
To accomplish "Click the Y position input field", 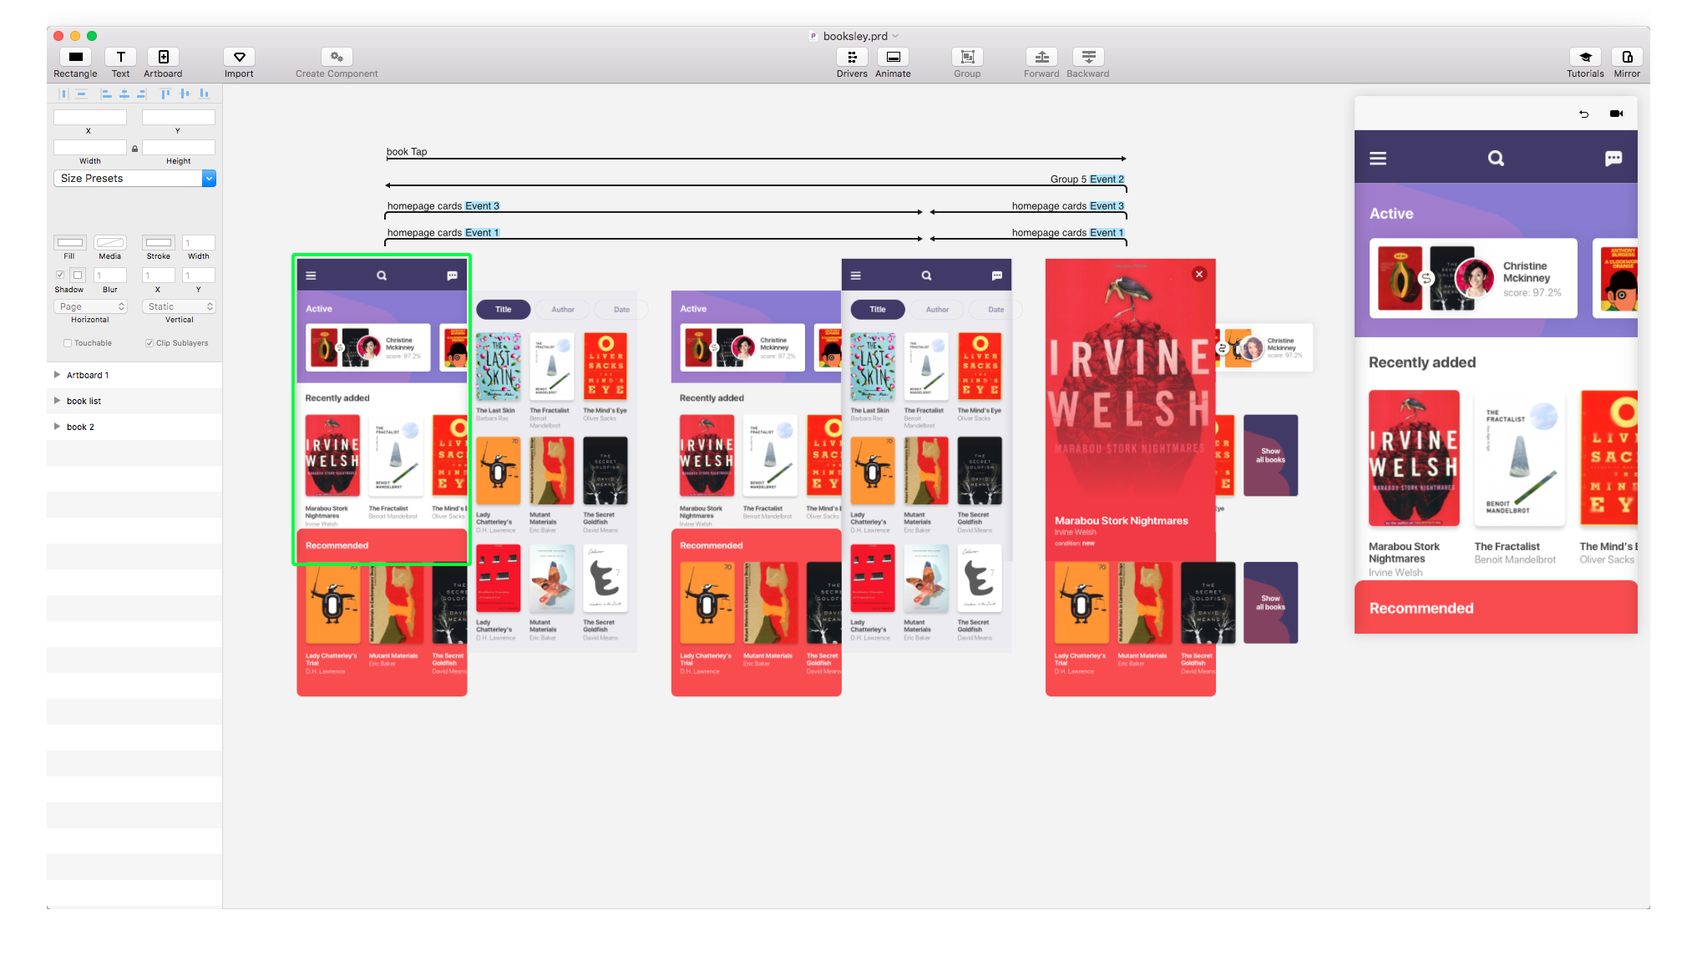I will 179,118.
